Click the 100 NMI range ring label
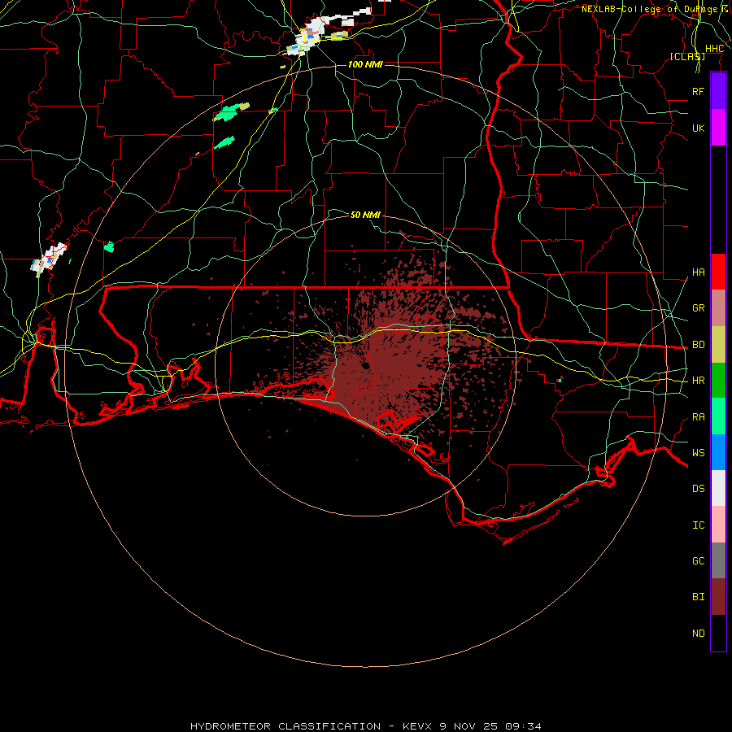 [365, 64]
